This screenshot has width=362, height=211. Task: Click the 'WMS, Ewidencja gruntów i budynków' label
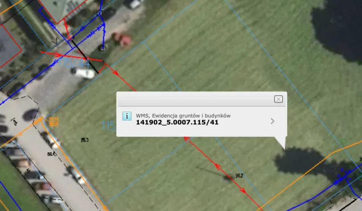(x=183, y=116)
